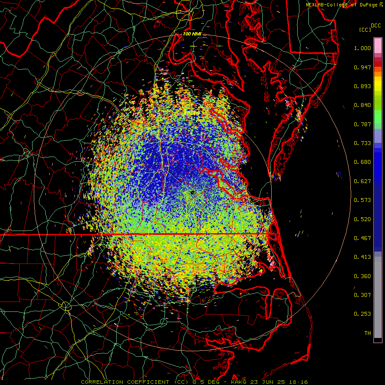
Task: Select the 0.680 scale value
Action: click(x=362, y=162)
